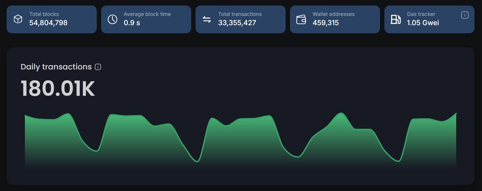Select the 33,355,427 transactions value
Image resolution: width=482 pixels, height=191 pixels.
[x=237, y=23]
